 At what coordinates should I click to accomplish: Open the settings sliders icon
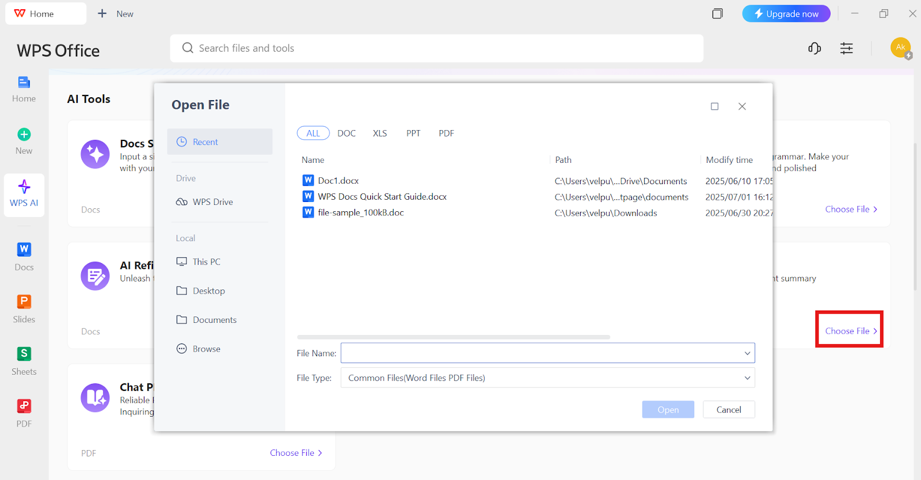pos(846,48)
